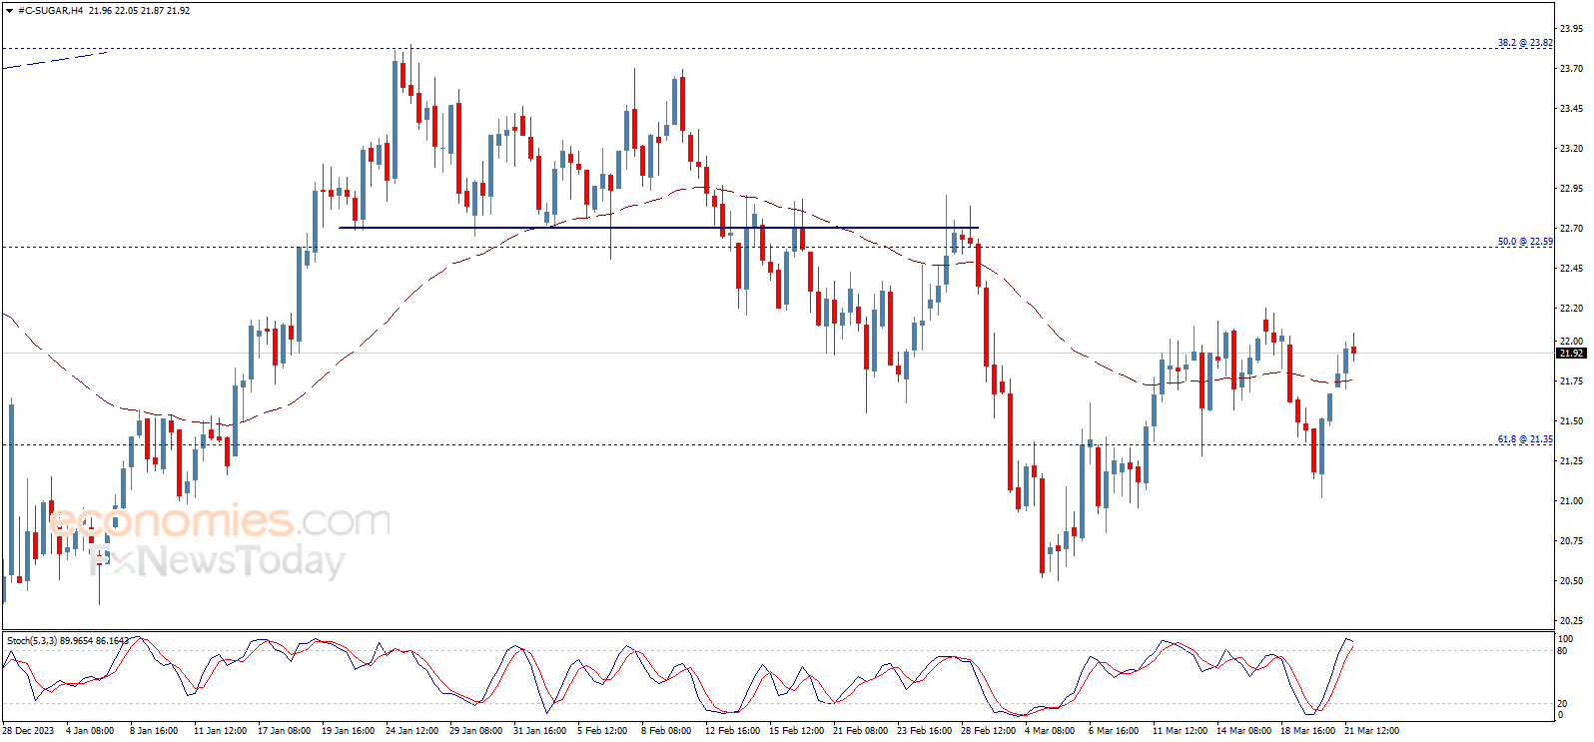Click the 23.95 price axis label
This screenshot has height=742, width=1594.
(x=1571, y=29)
